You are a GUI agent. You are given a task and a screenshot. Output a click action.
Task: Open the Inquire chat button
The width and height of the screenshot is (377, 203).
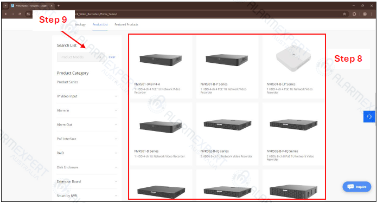click(357, 186)
